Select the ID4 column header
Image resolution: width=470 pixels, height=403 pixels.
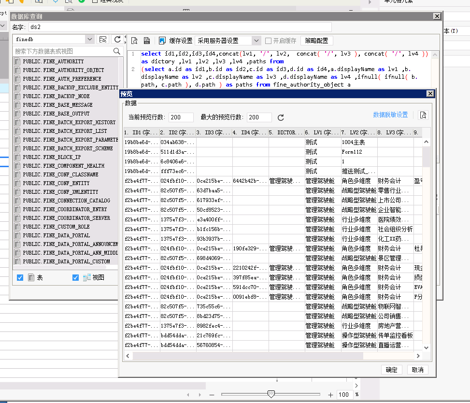[250, 132]
